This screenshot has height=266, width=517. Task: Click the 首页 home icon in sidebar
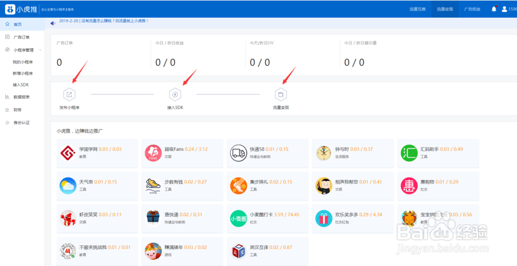[x=7, y=24]
